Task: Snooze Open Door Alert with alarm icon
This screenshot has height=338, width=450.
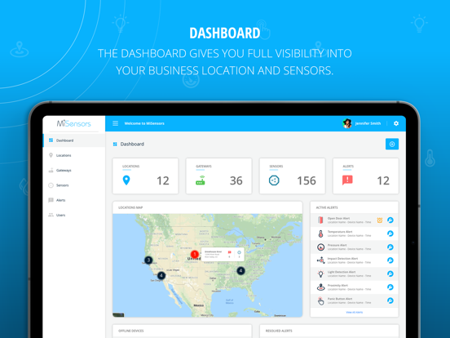Action: tap(380, 220)
